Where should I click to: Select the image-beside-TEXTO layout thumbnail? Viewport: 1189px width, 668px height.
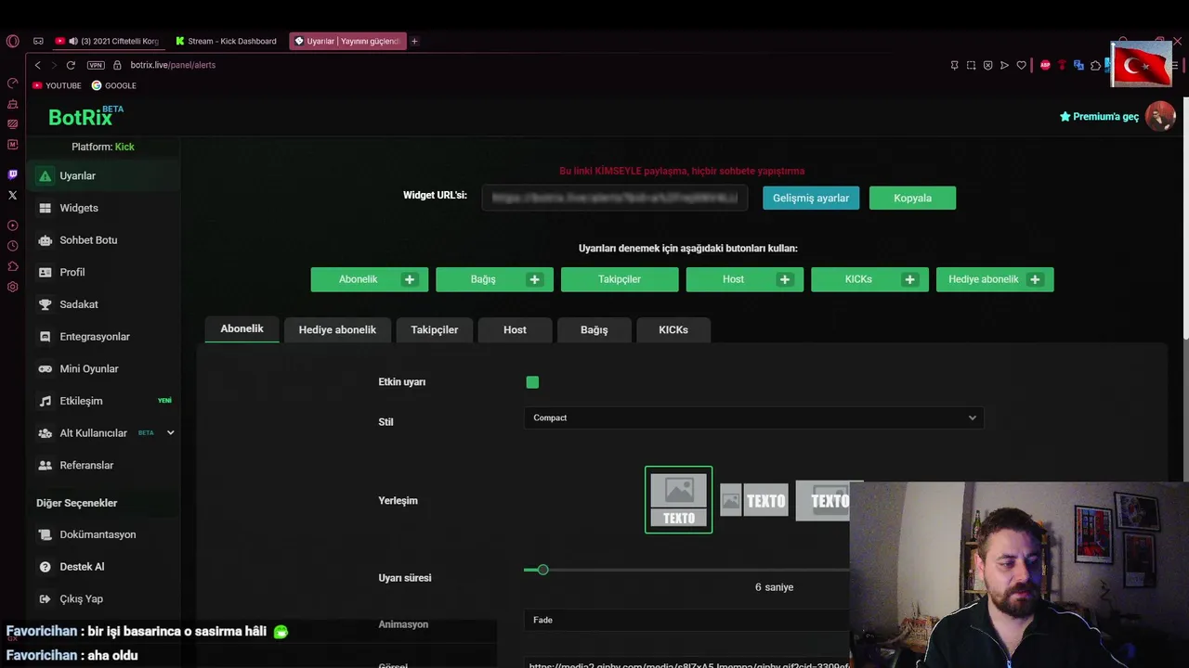click(754, 501)
